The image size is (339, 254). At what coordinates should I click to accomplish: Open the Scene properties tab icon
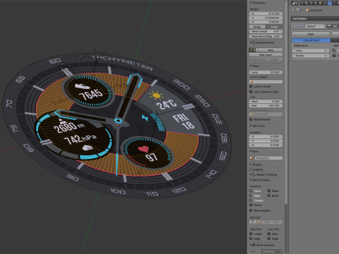click(x=311, y=3)
